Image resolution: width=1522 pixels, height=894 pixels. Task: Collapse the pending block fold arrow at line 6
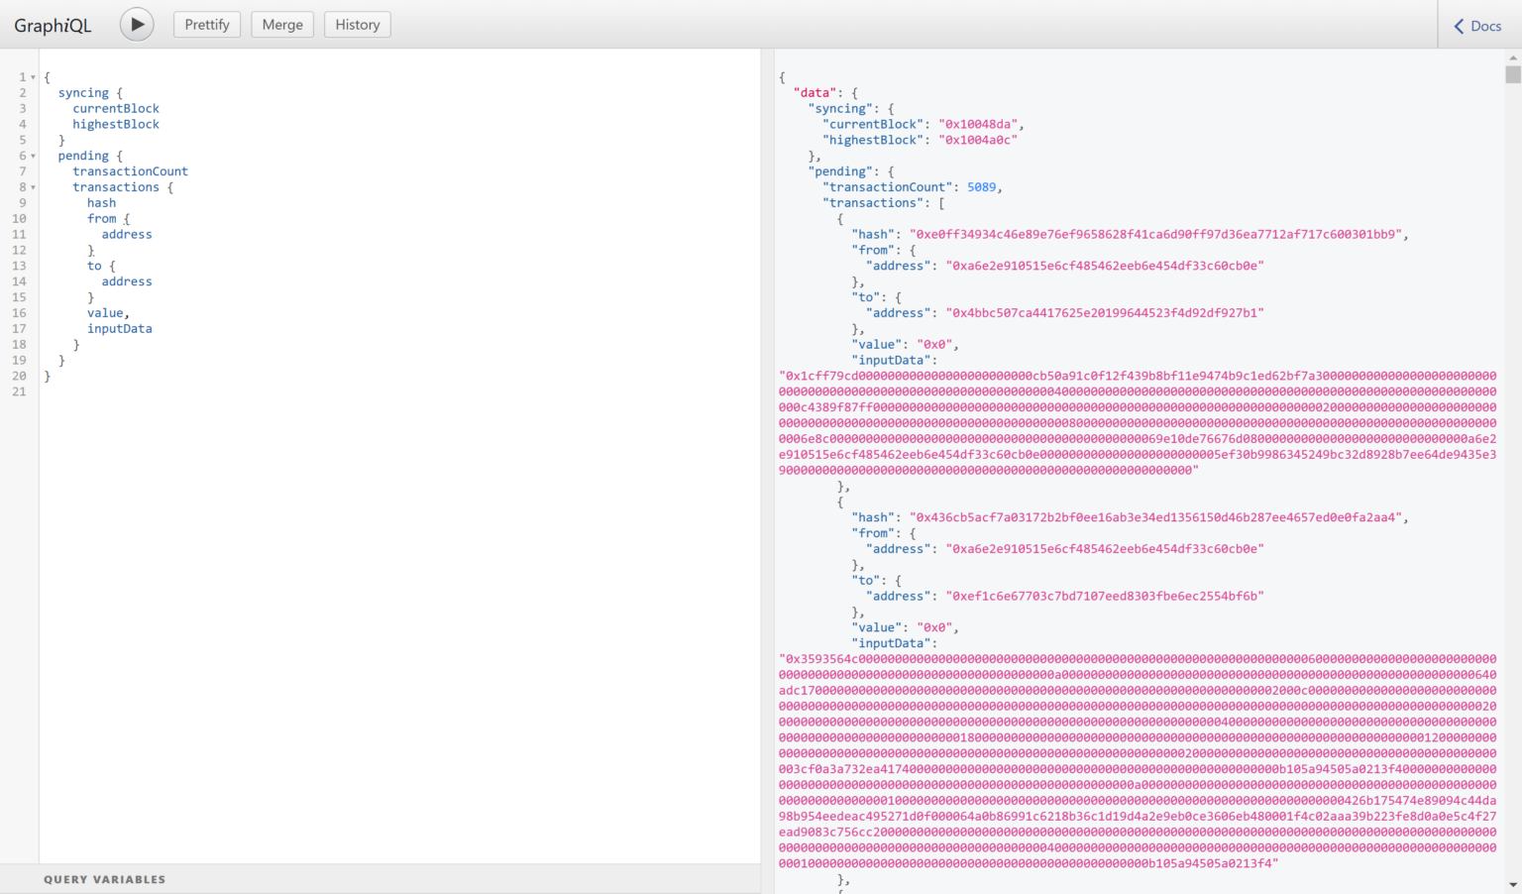click(33, 157)
